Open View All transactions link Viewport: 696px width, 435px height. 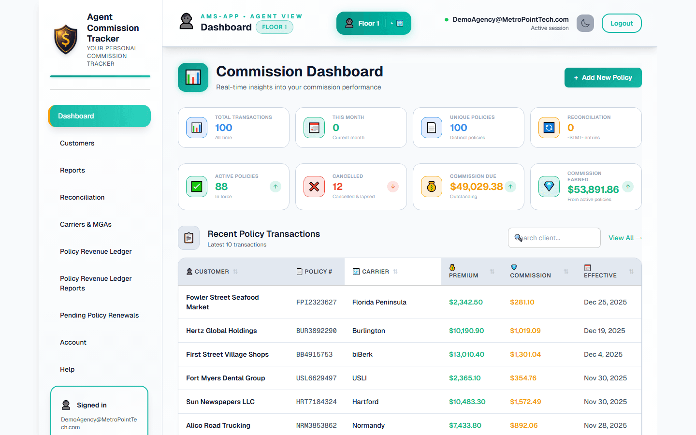point(624,237)
